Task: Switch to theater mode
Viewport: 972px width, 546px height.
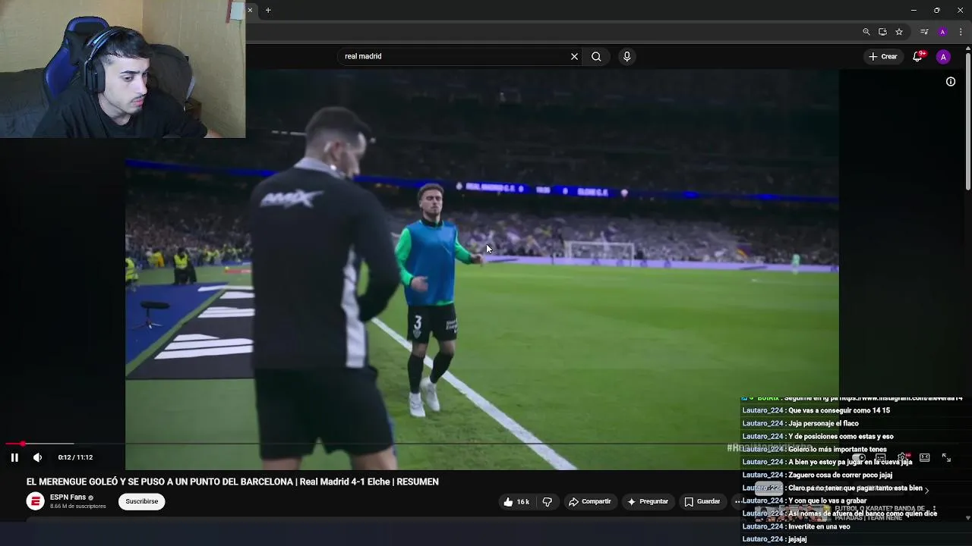Action: pos(924,457)
